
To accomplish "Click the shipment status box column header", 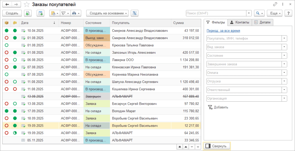I will click(6, 23).
